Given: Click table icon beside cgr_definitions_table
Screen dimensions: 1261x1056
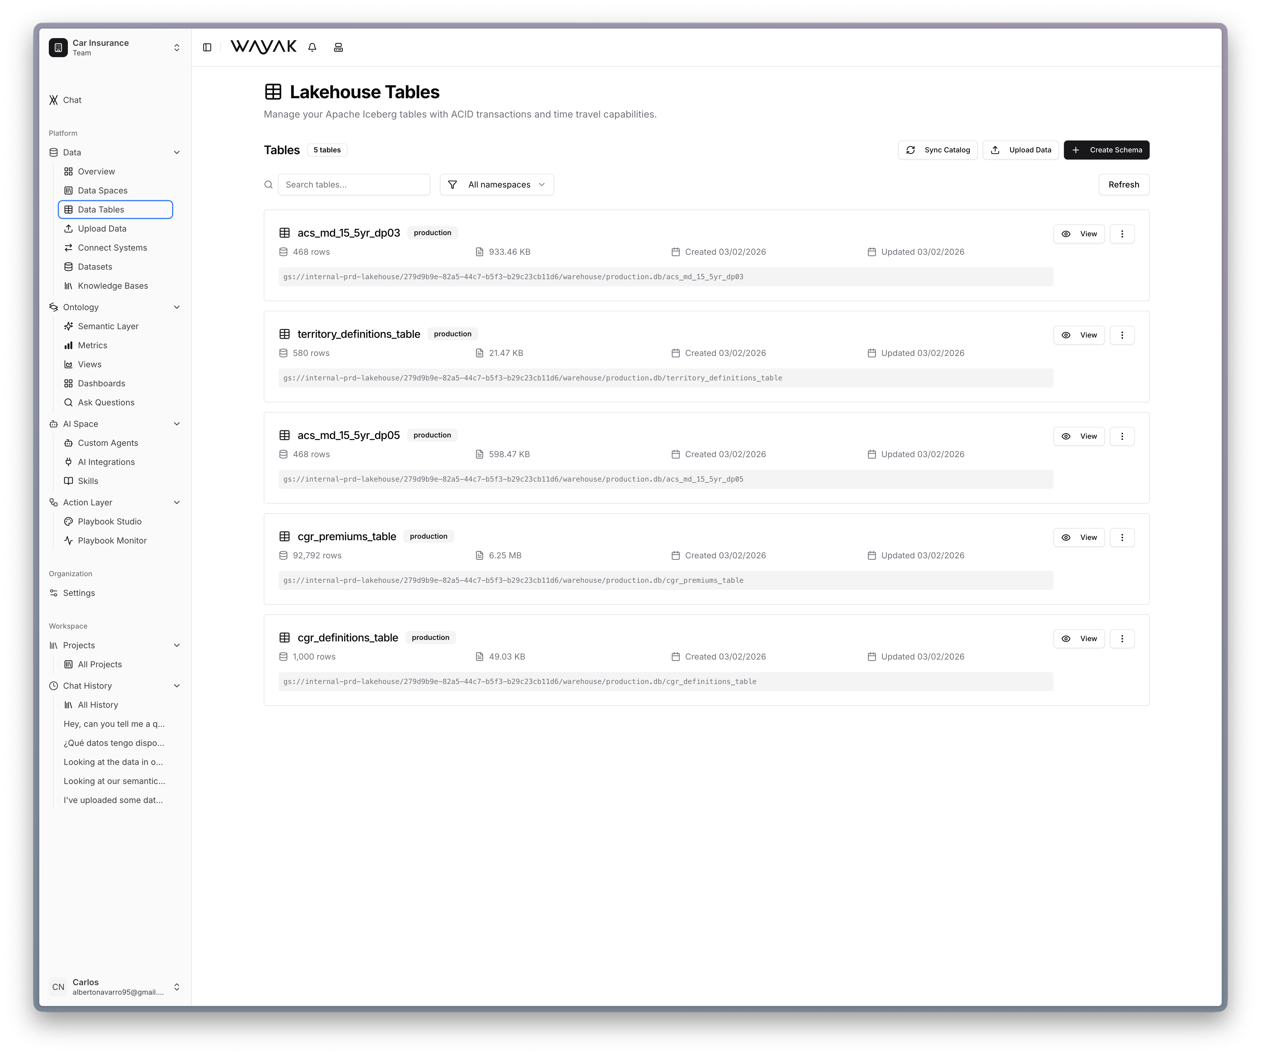Looking at the screenshot, I should (285, 638).
